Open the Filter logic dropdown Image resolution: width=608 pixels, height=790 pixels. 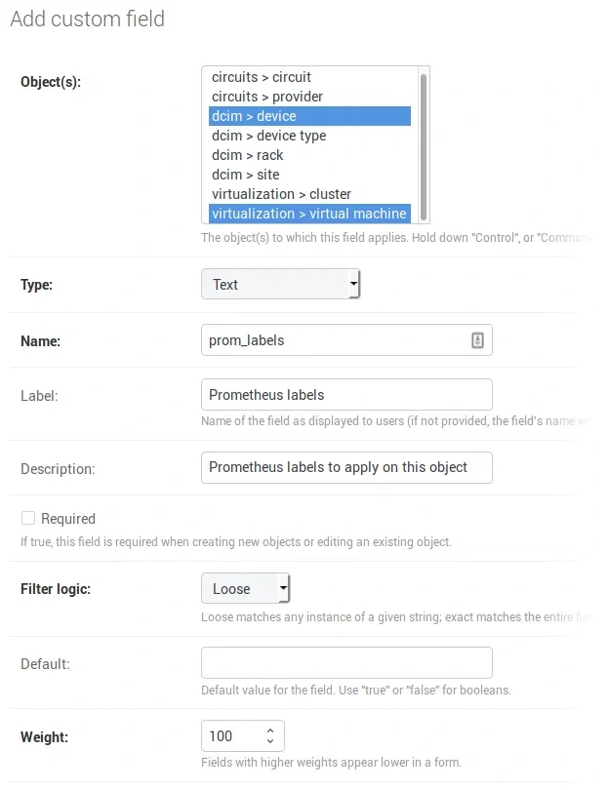point(246,589)
